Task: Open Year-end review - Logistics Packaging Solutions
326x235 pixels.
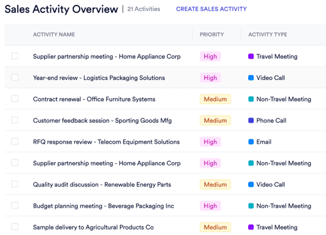Action: [99, 78]
